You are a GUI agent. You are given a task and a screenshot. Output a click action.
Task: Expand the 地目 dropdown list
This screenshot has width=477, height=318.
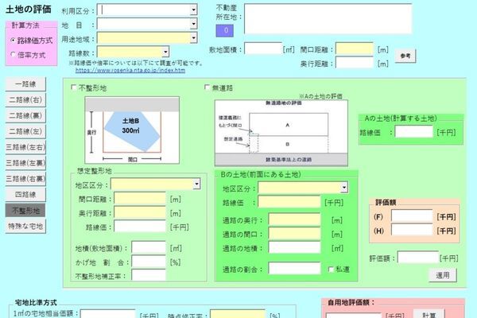(193, 24)
